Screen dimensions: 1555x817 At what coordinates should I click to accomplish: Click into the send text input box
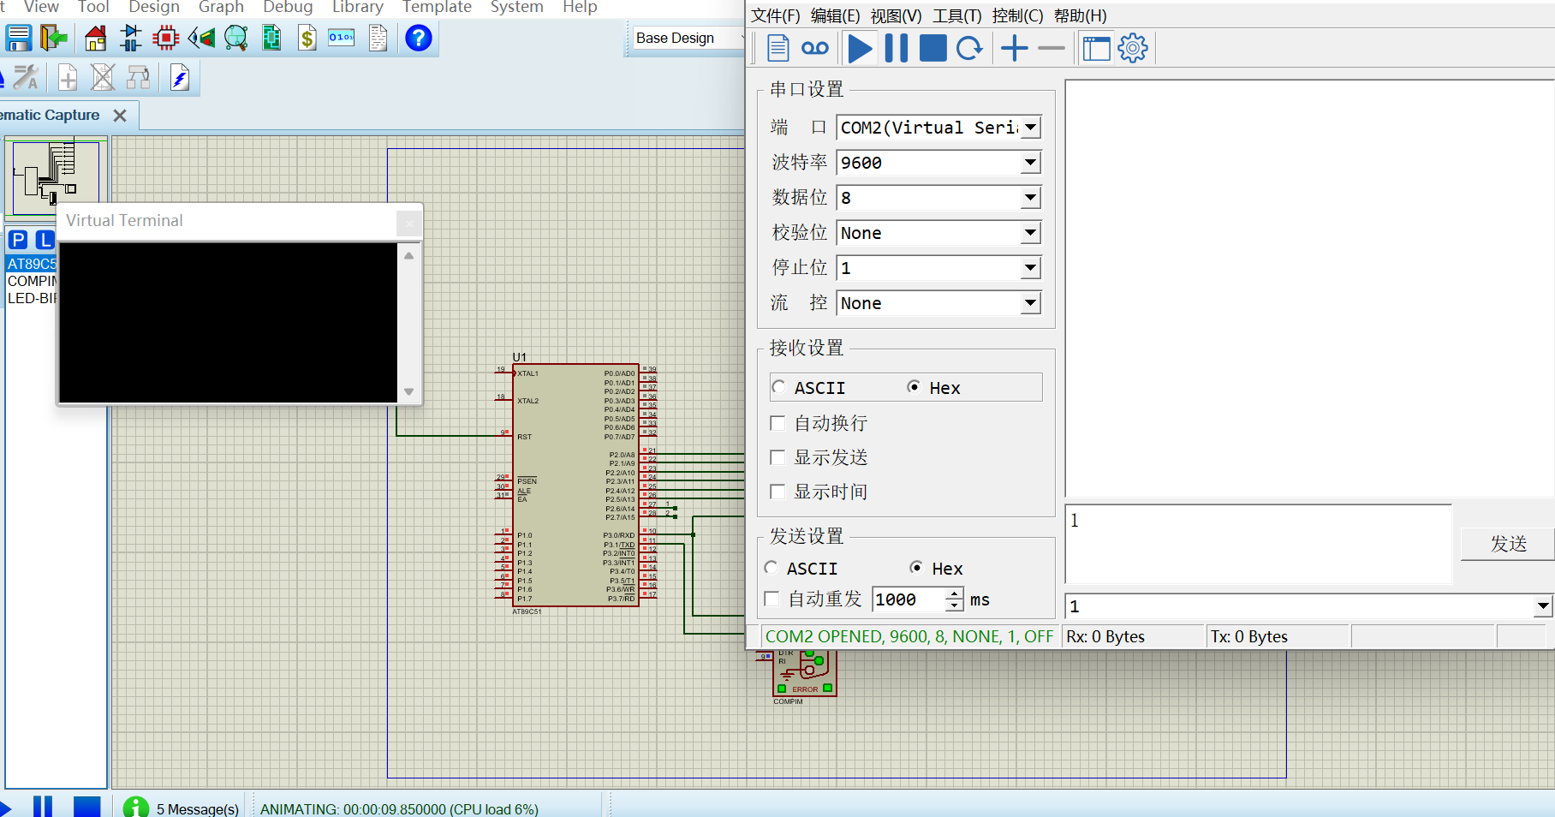coord(1259,544)
